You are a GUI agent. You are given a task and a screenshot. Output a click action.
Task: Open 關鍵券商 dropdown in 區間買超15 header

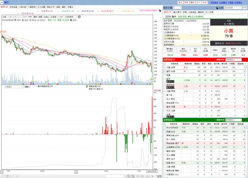(x=234, y=60)
